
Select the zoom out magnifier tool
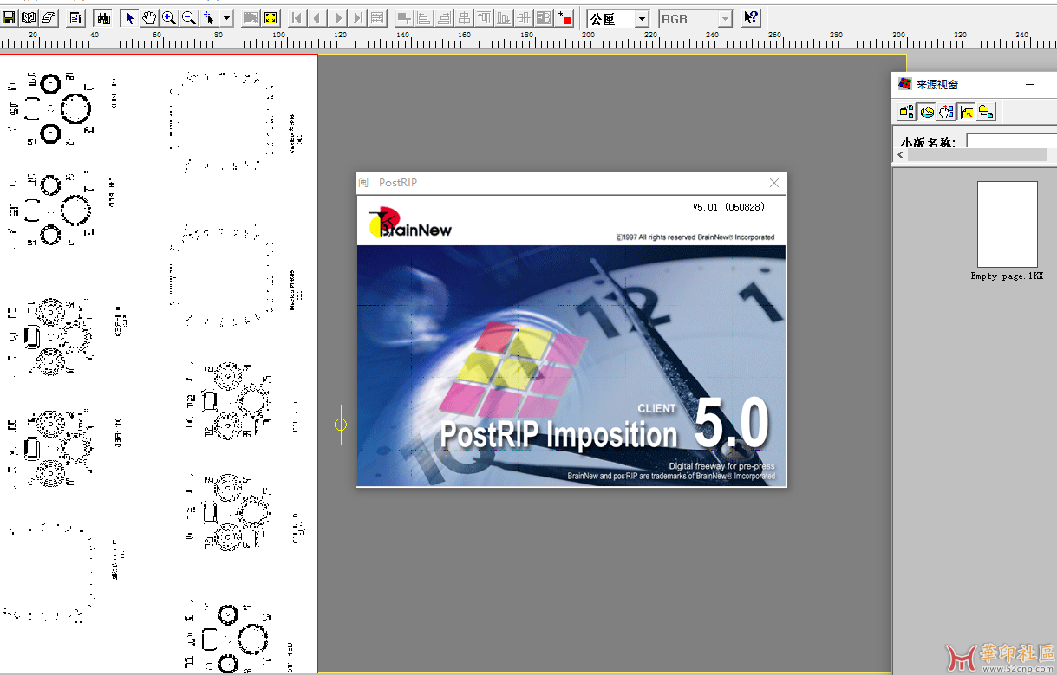point(189,17)
